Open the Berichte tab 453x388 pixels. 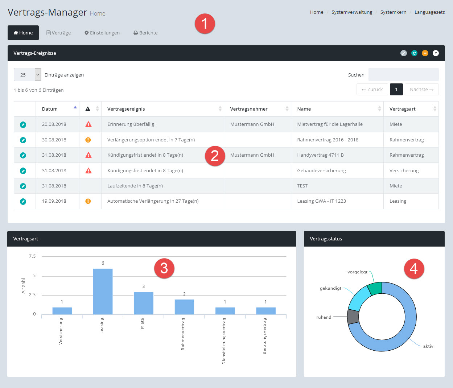(x=145, y=33)
